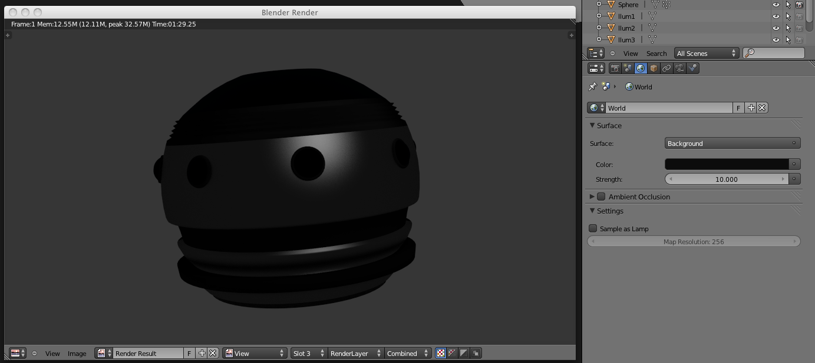The width and height of the screenshot is (815, 363).
Task: Open the Render properties tab (camera icon)
Action: pos(615,68)
